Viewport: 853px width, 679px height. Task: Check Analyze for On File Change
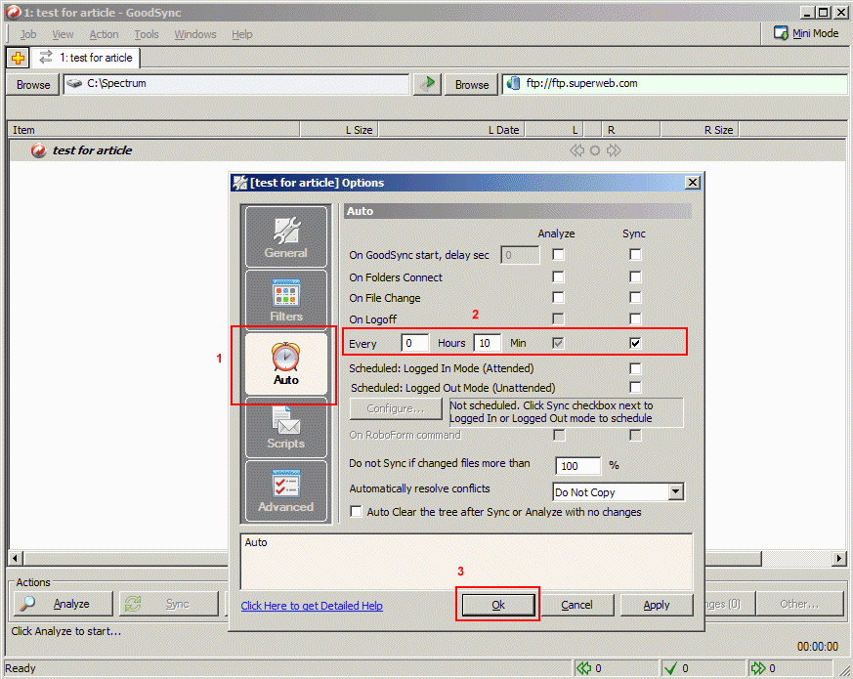pos(558,297)
